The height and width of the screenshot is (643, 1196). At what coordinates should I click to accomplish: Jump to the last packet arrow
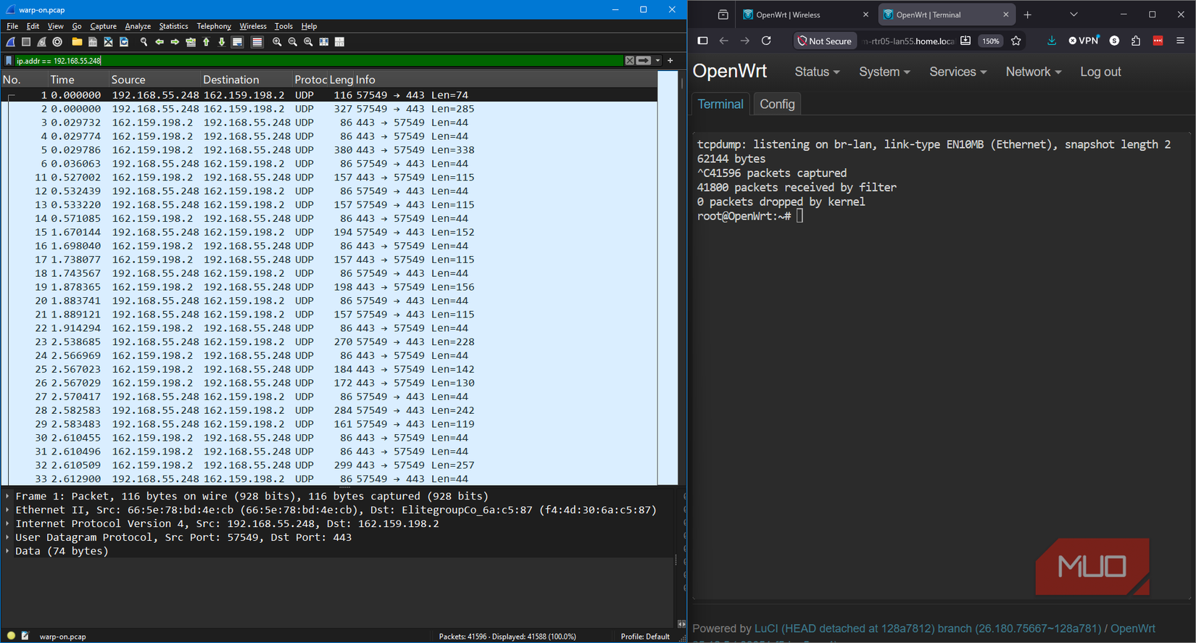222,42
